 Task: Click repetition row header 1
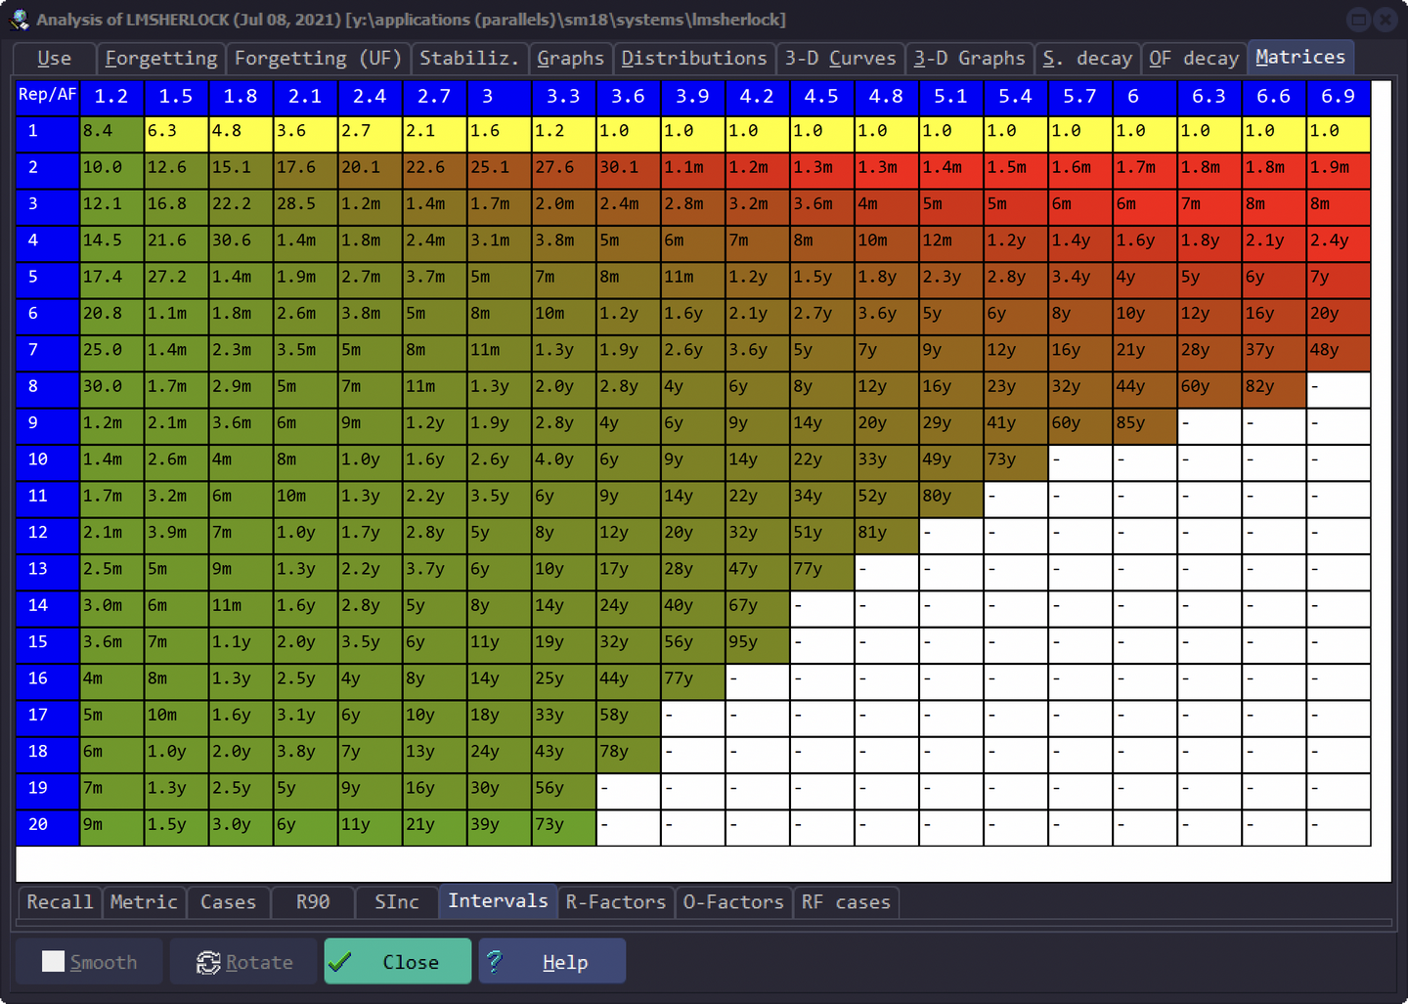[47, 134]
